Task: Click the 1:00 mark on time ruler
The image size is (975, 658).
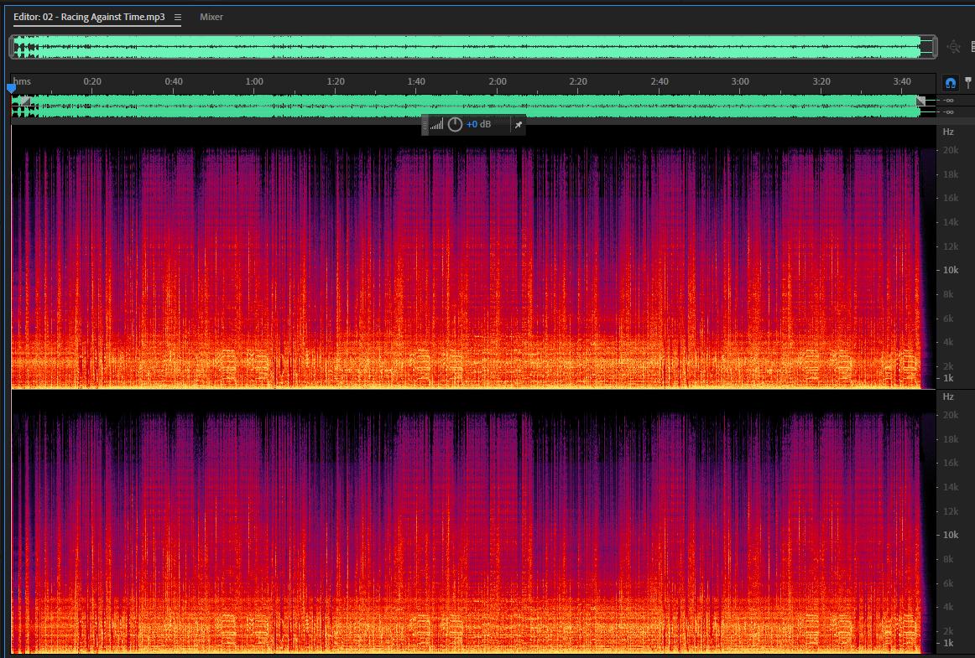Action: pos(253,81)
